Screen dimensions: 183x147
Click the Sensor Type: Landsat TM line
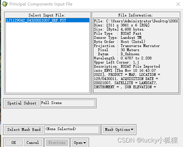pos(118,37)
